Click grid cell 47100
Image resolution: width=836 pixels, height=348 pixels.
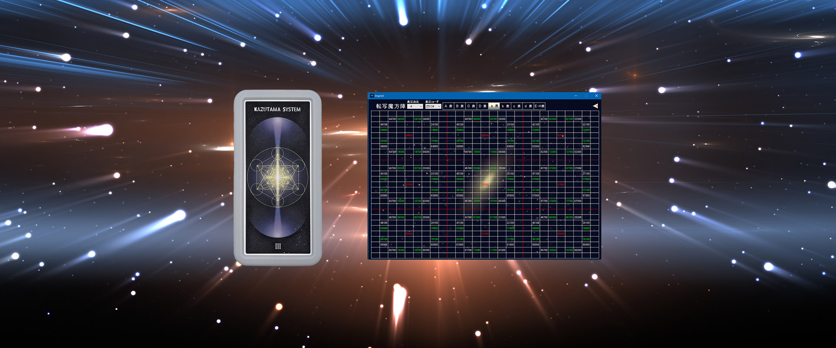[536, 174]
